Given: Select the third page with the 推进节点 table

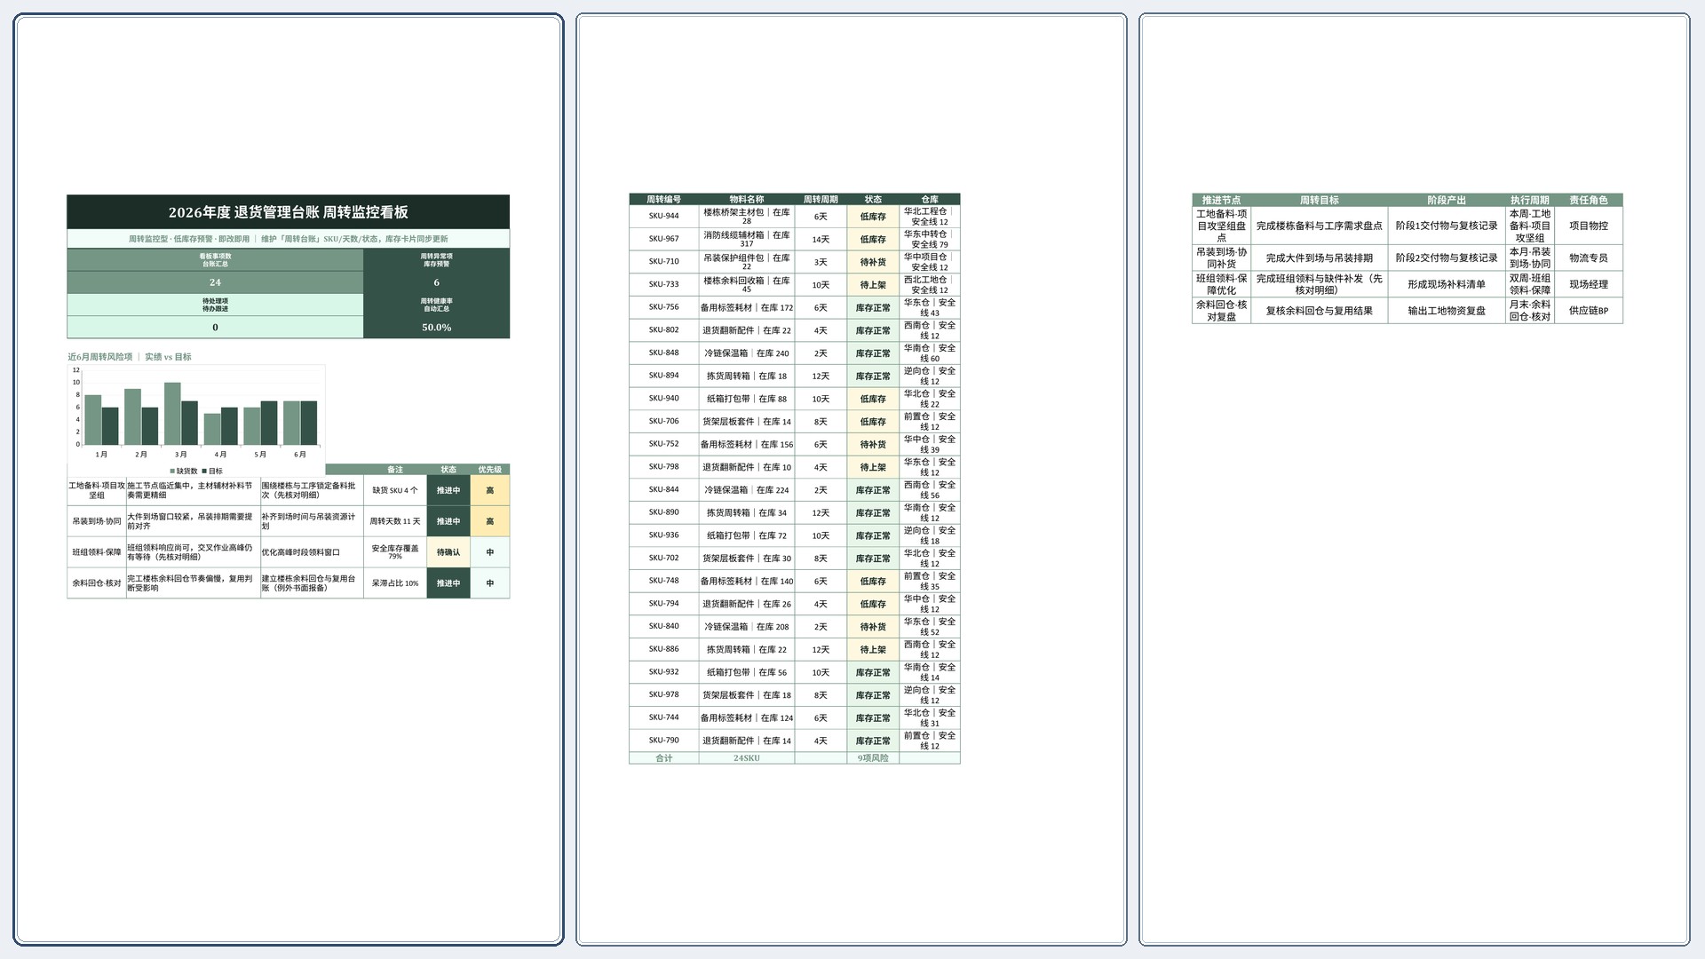Looking at the screenshot, I should point(1415,479).
